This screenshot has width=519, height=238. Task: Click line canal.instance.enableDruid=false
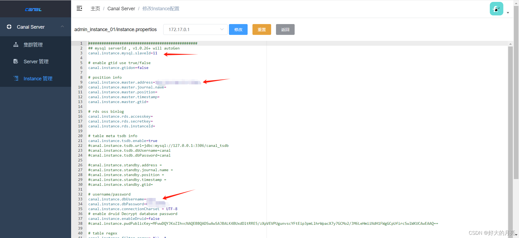[x=124, y=219]
